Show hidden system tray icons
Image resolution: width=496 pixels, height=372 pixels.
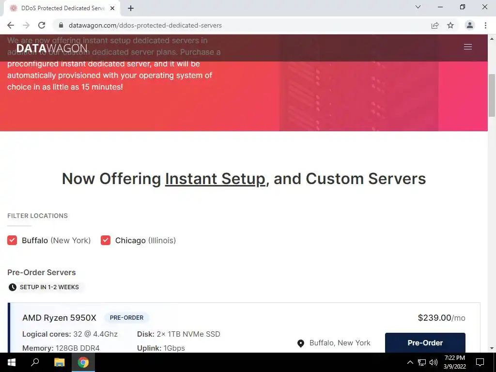tap(410, 362)
